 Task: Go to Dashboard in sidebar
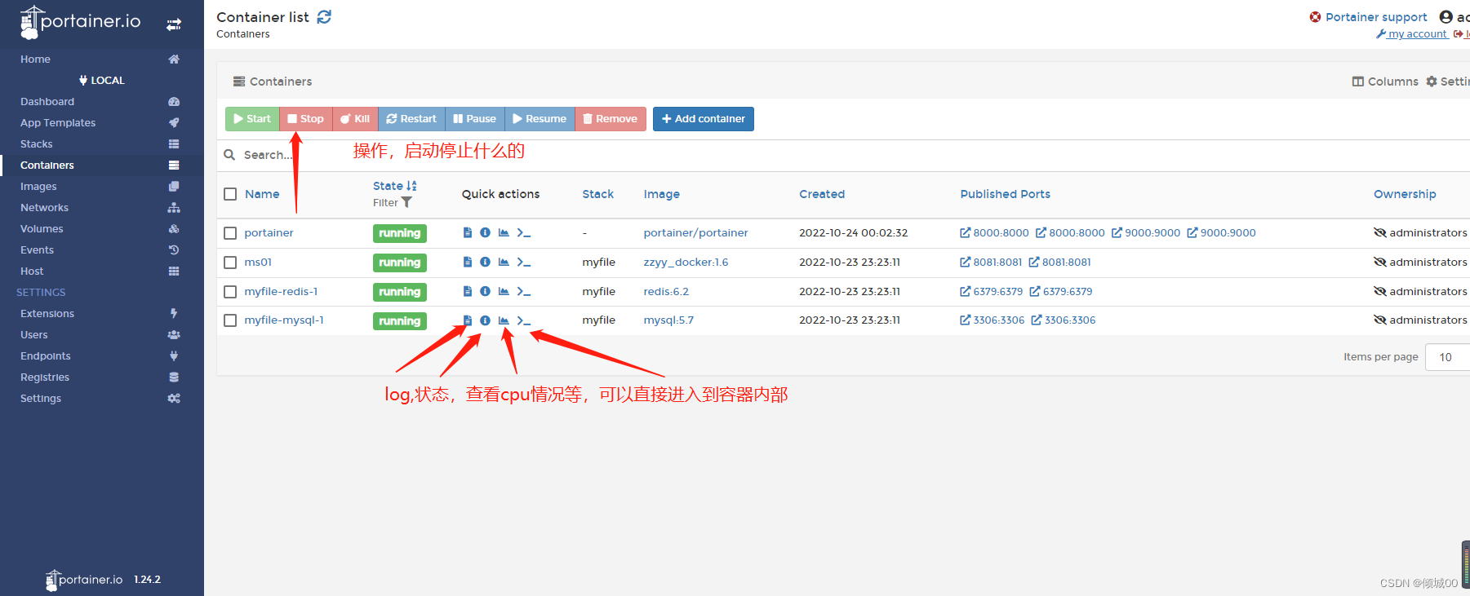tap(101, 101)
